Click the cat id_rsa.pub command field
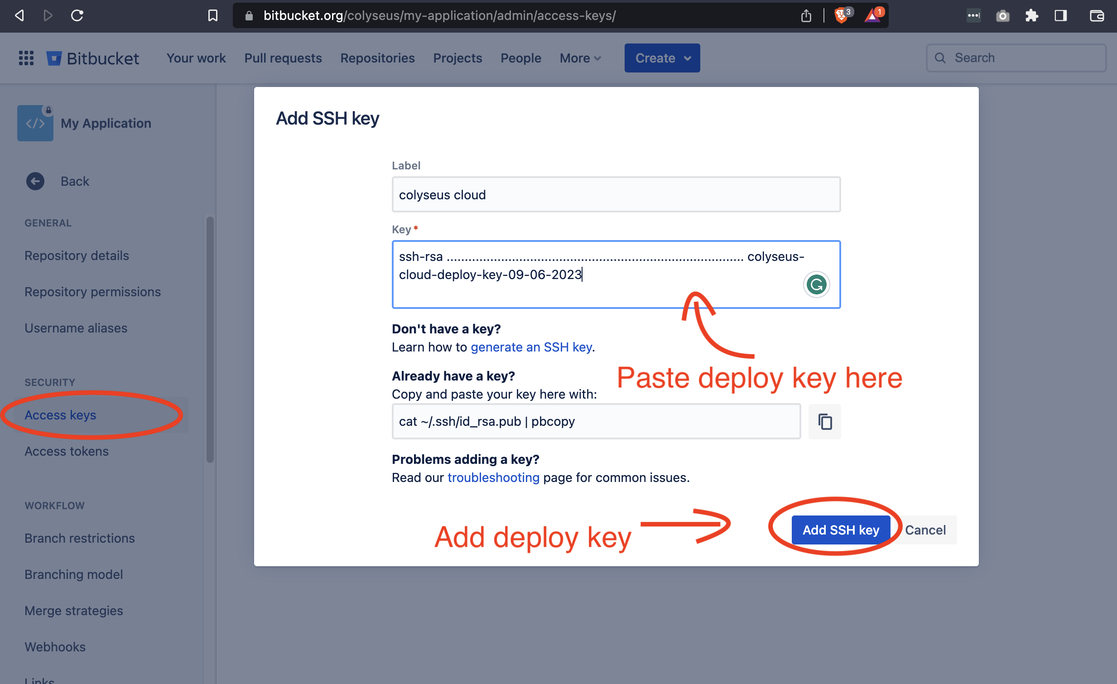Viewport: 1117px width, 684px height. tap(596, 422)
